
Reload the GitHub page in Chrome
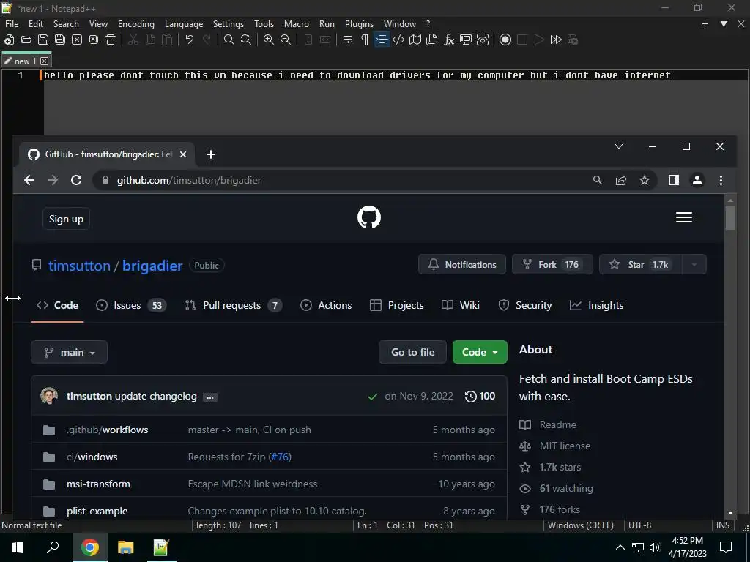76,180
